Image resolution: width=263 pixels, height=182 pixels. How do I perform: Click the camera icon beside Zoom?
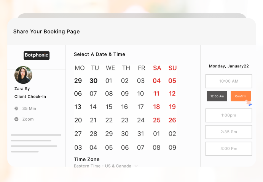[x=16, y=119]
